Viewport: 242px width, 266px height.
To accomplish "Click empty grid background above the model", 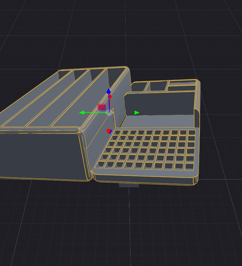I will point(119,34).
